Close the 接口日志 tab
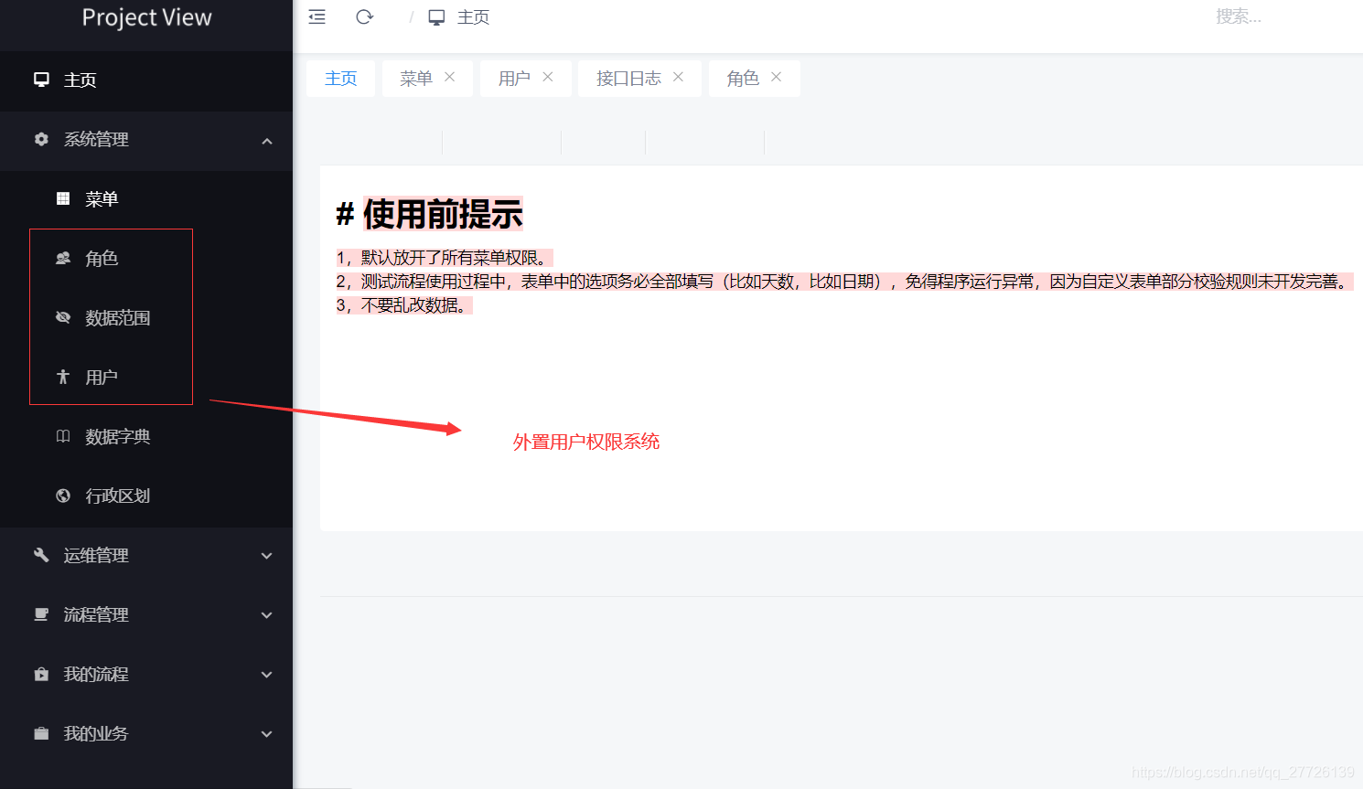 point(679,77)
